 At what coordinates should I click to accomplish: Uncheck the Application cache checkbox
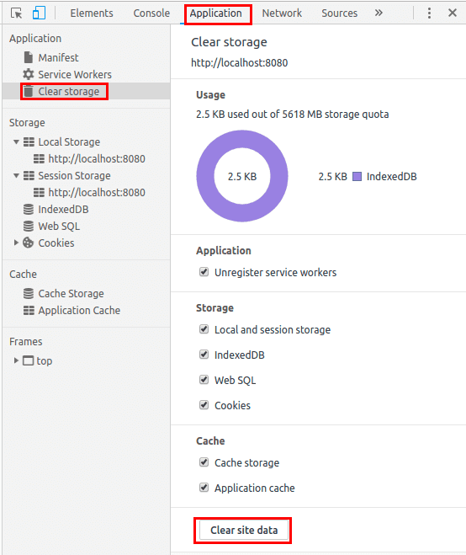tap(204, 488)
